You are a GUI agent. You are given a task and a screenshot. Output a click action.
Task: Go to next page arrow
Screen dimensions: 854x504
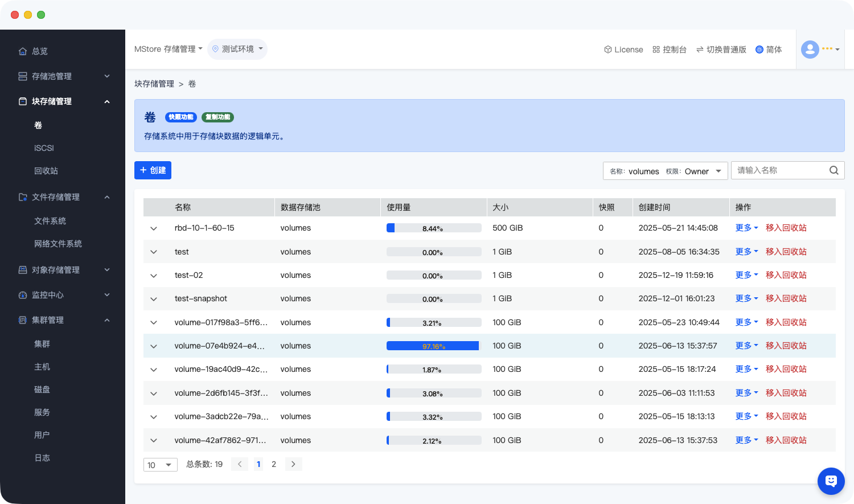(293, 464)
